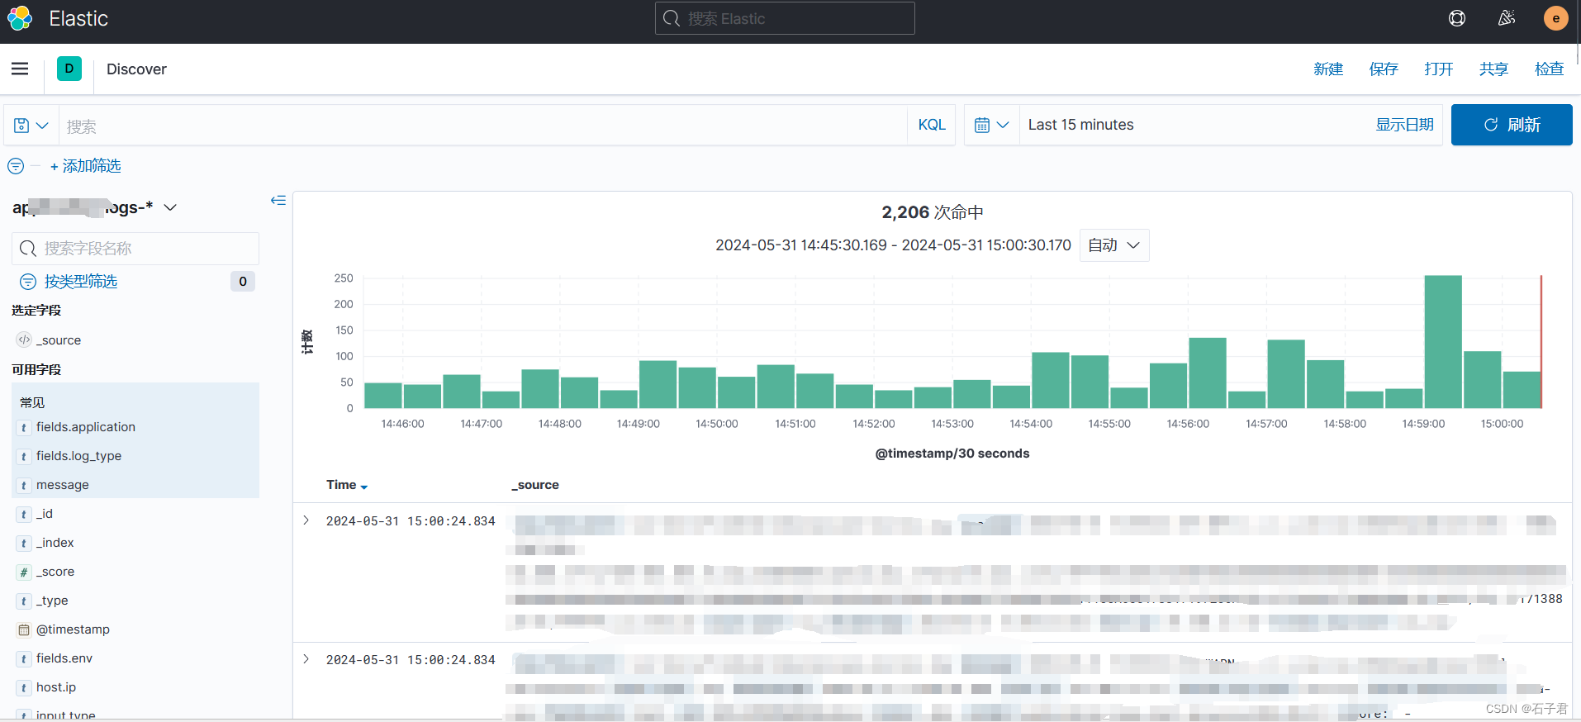Toggle 按类型筛选 filter by type
Screen dimensions: 1581x722
point(81,282)
